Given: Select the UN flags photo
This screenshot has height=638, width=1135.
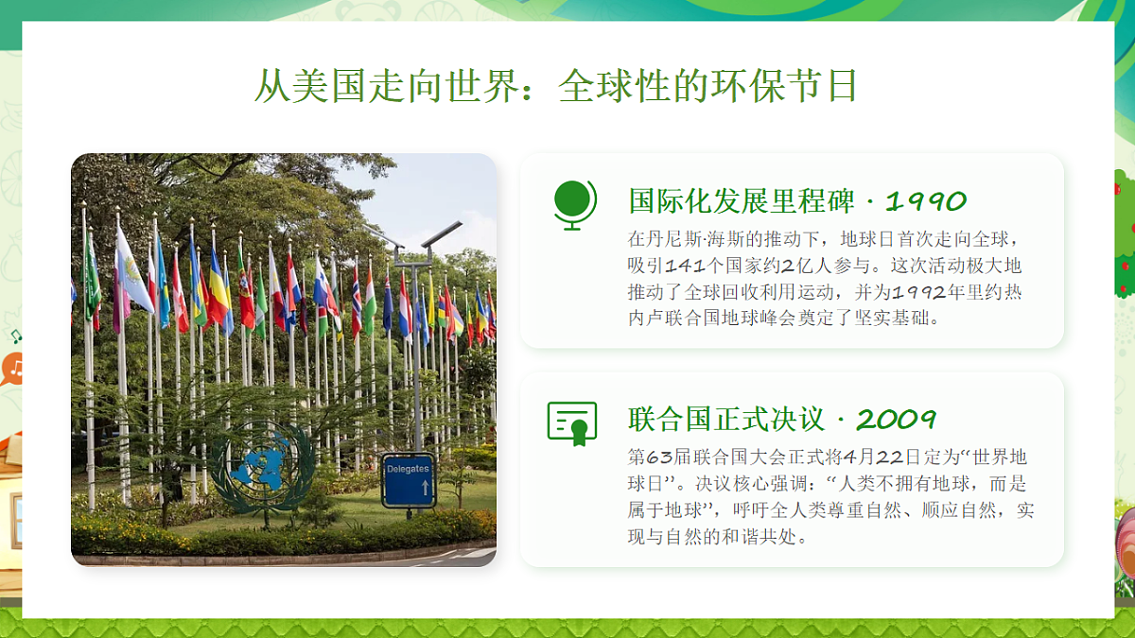Looking at the screenshot, I should click(284, 360).
